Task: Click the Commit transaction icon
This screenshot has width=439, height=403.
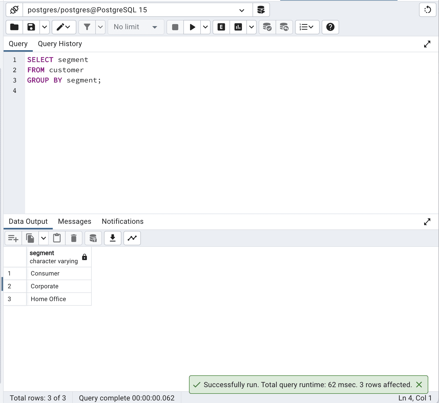Action: pos(267,27)
